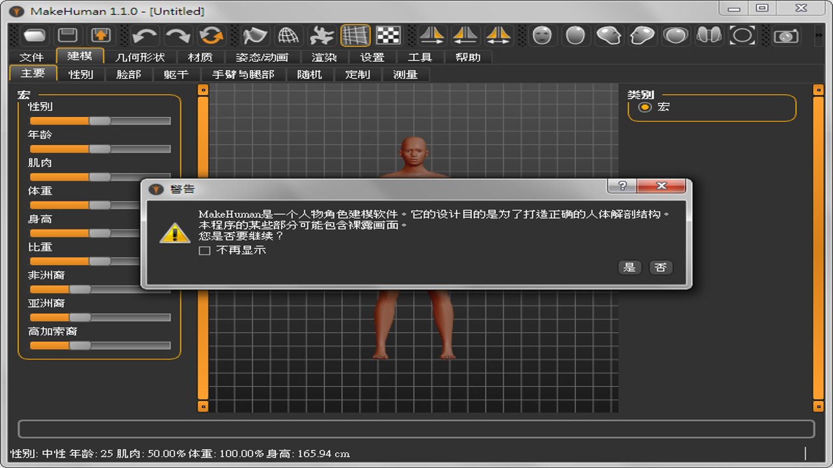
Task: Close the 警告 dialog with X
Action: (661, 186)
